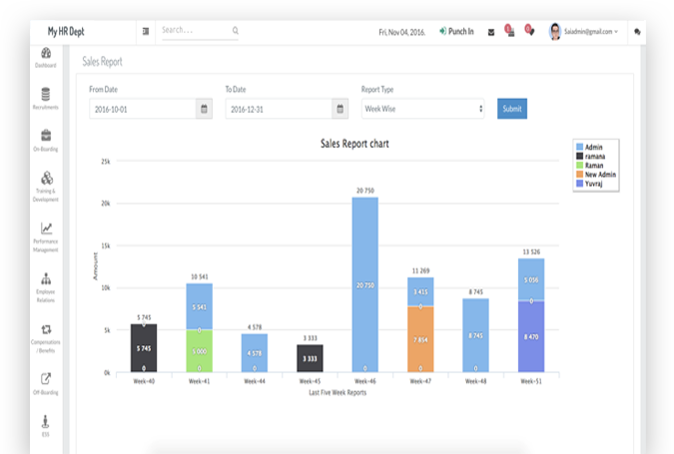Open the notifications icon beside the envelope

pos(510,31)
